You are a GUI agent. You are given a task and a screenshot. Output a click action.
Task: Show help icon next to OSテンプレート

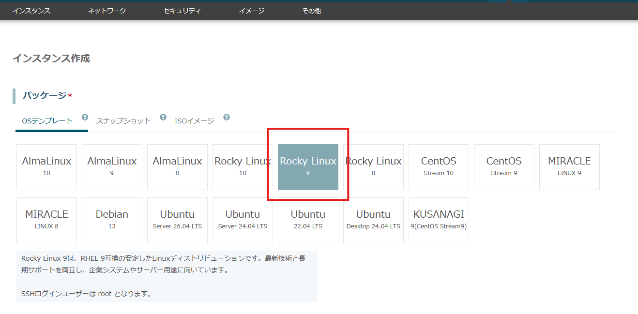85,117
